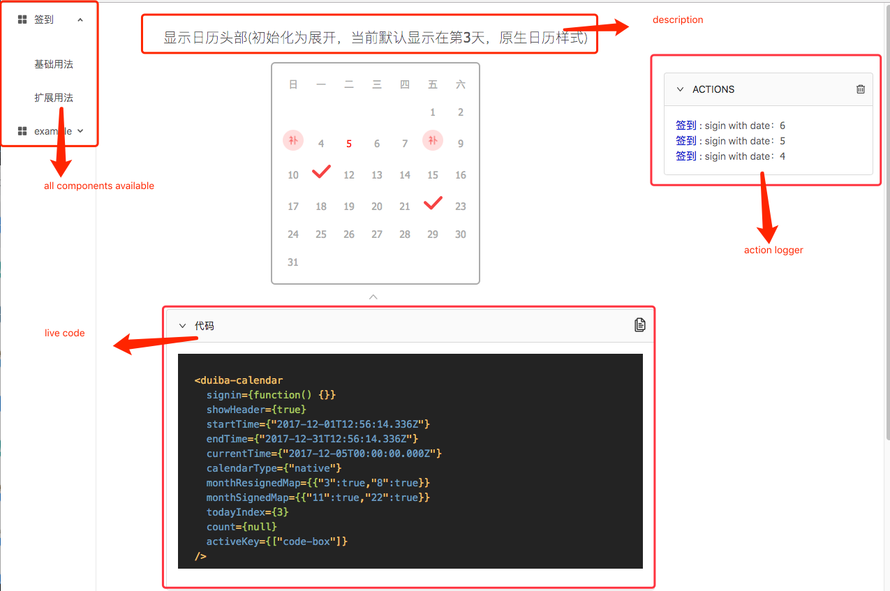Open 扩展用法 in the sidebar
Viewport: 890px width, 591px height.
tap(54, 98)
